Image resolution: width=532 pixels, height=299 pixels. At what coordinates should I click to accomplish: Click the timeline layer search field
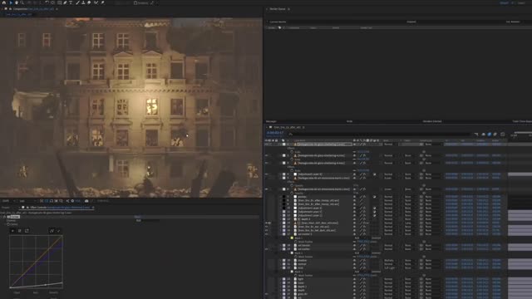(x=380, y=135)
